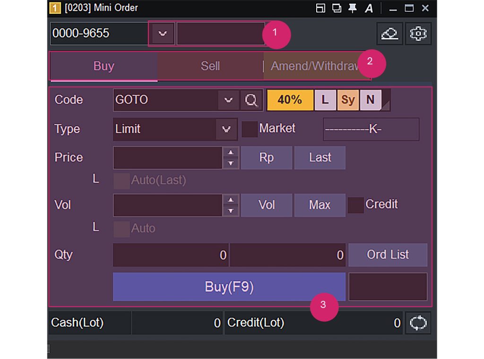Click the first Qty value field
This screenshot has width=484, height=359.
coord(171,255)
